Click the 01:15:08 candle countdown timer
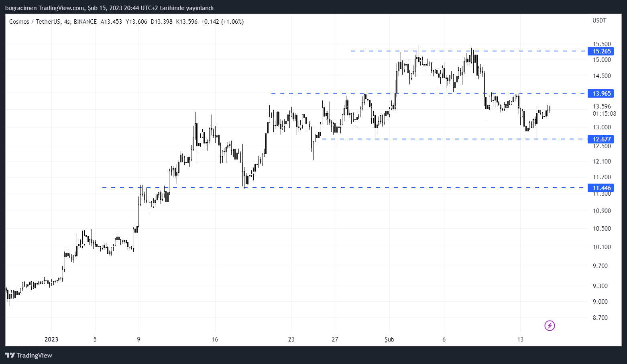Screen dimensions: 627x364 604,114
